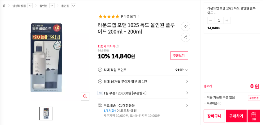Click the 쿠폰변경 button
This screenshot has width=263, height=125.
(x=254, y=98)
